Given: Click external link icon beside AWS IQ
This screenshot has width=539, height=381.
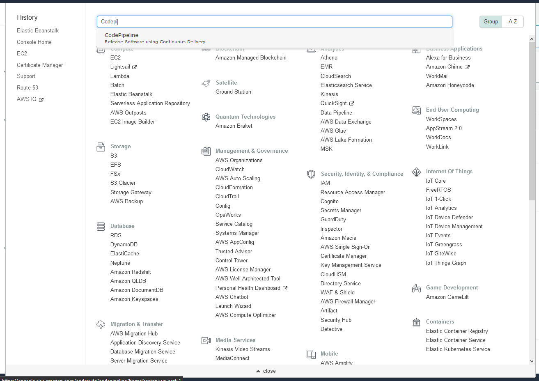Looking at the screenshot, I should (x=41, y=99).
